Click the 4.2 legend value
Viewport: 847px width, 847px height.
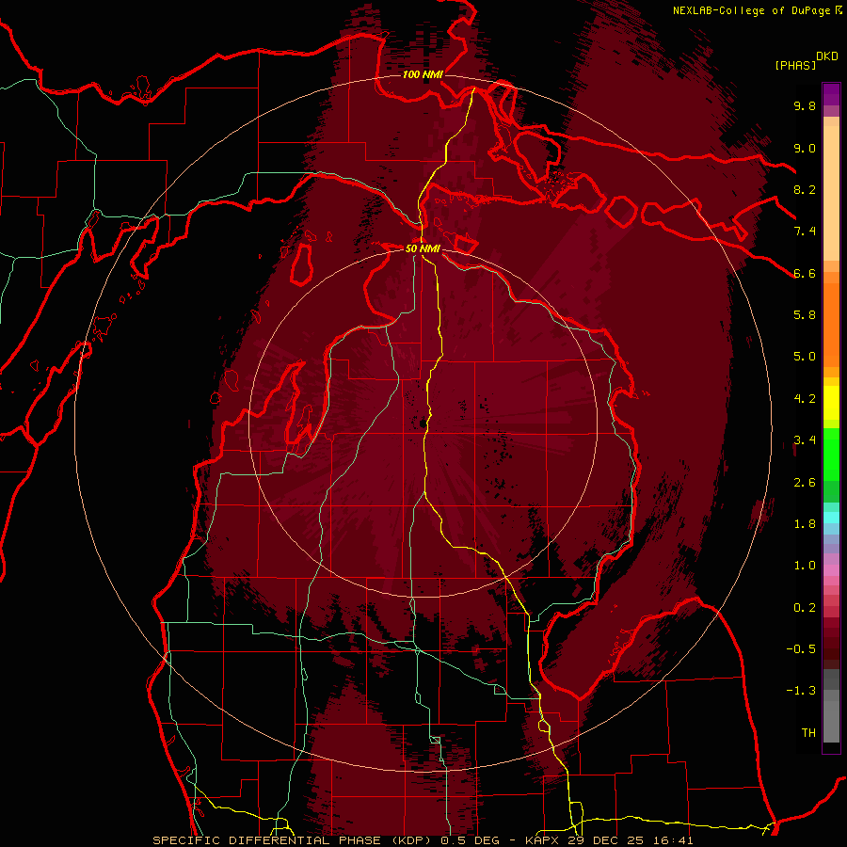805,399
